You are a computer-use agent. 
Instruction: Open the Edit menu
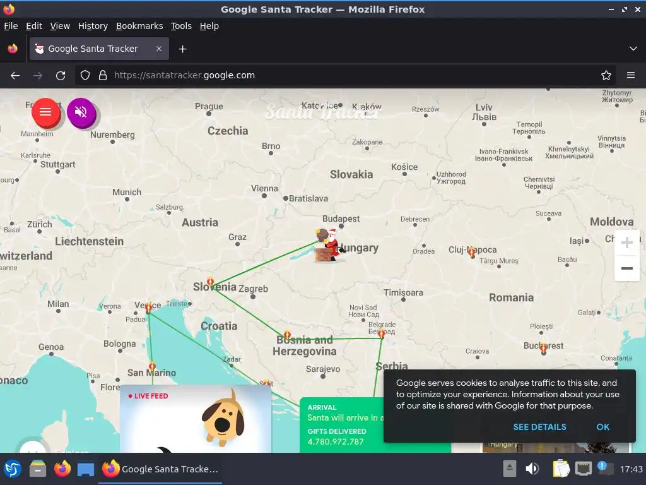34,26
